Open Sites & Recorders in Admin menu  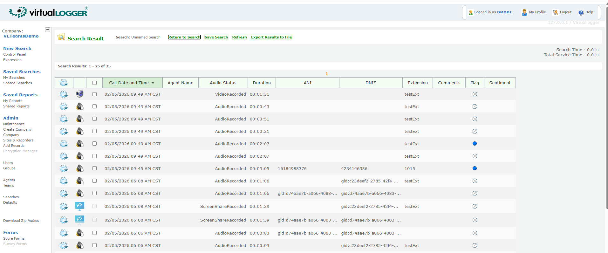[18, 140]
